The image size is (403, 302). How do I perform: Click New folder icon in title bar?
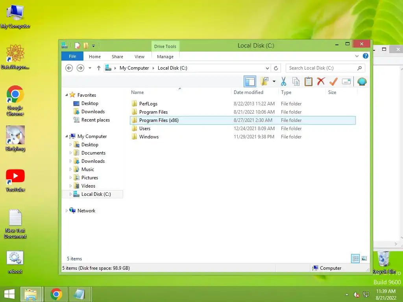coord(86,46)
